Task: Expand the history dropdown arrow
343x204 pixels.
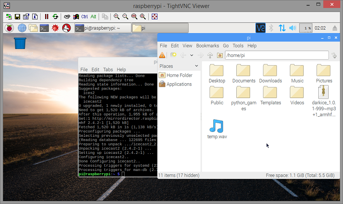Action: coord(192,55)
